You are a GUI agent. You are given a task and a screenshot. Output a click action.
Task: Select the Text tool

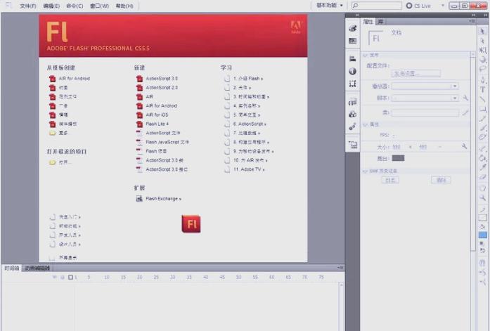(x=483, y=90)
